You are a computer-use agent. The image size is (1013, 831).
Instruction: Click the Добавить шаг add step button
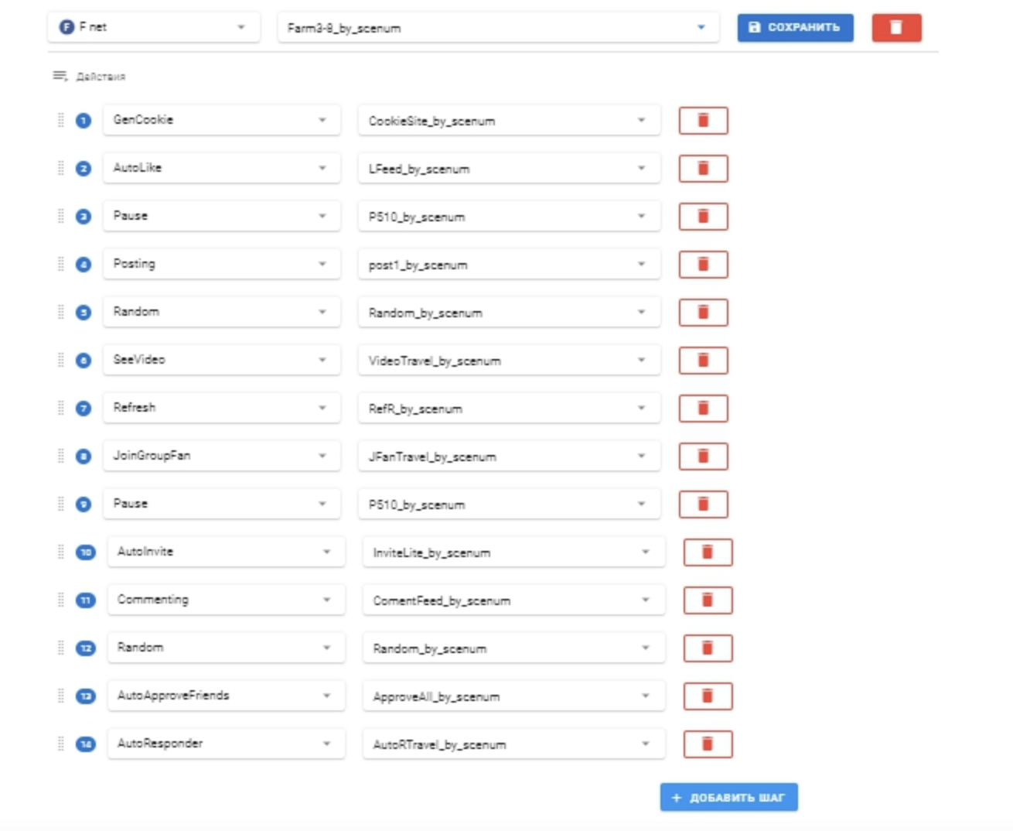click(728, 798)
